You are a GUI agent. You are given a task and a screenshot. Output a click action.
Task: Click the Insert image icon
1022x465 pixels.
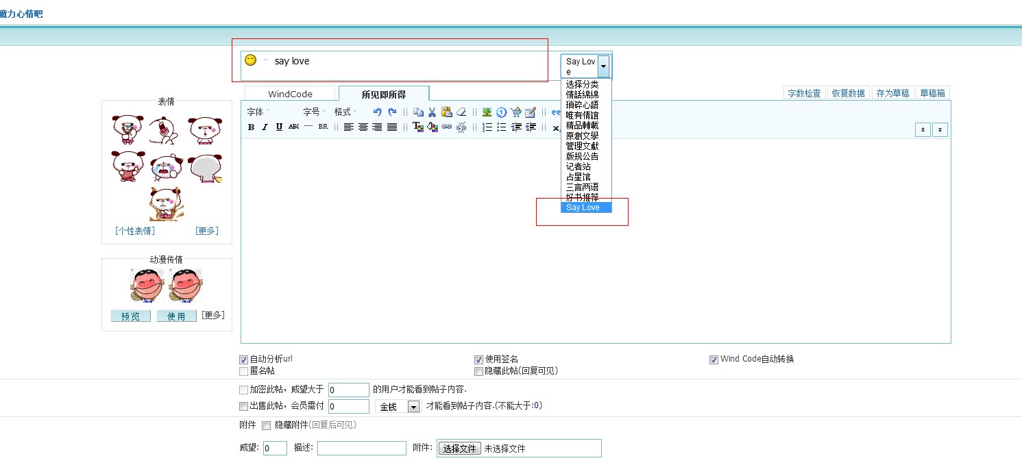point(487,112)
